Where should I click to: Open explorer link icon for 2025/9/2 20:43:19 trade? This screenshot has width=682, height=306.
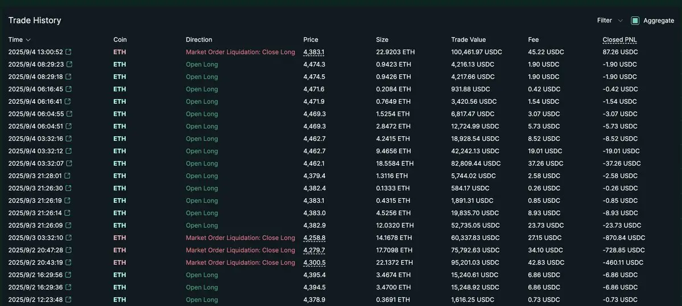(68, 263)
